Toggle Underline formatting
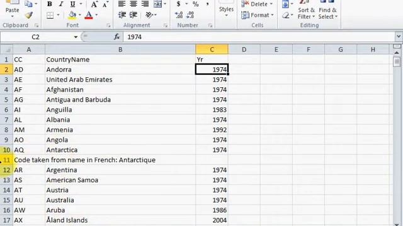This screenshot has width=403, height=226. coord(73,4)
